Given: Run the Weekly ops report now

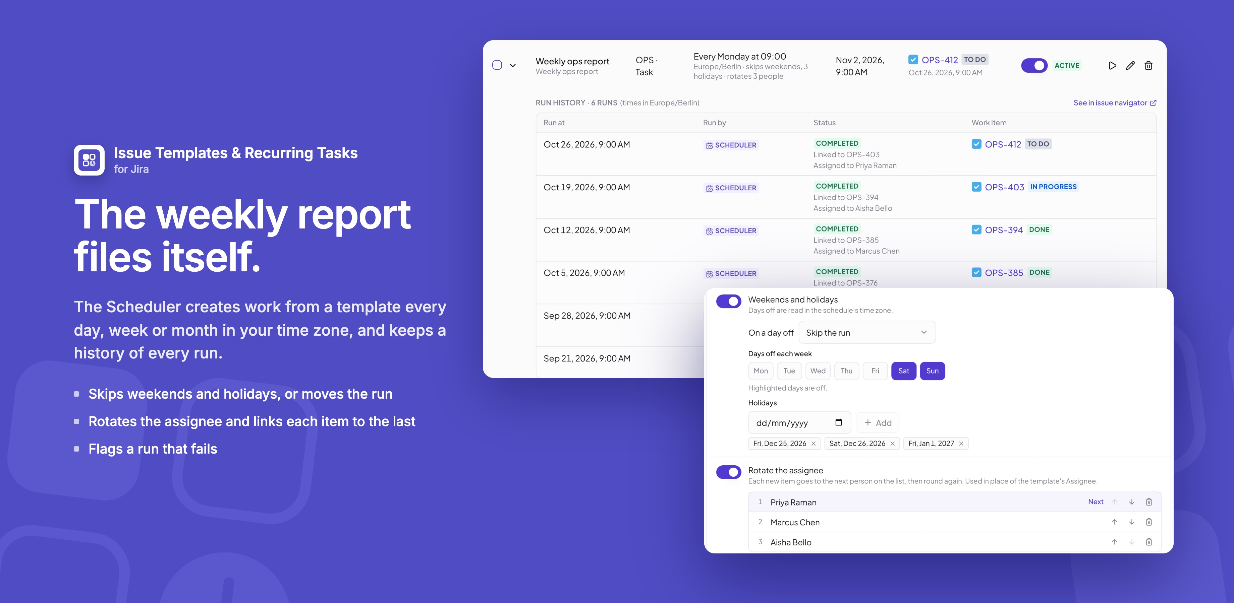Looking at the screenshot, I should click(1112, 66).
